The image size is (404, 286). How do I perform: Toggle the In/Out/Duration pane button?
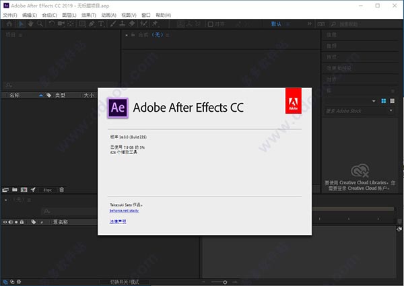coord(19,282)
